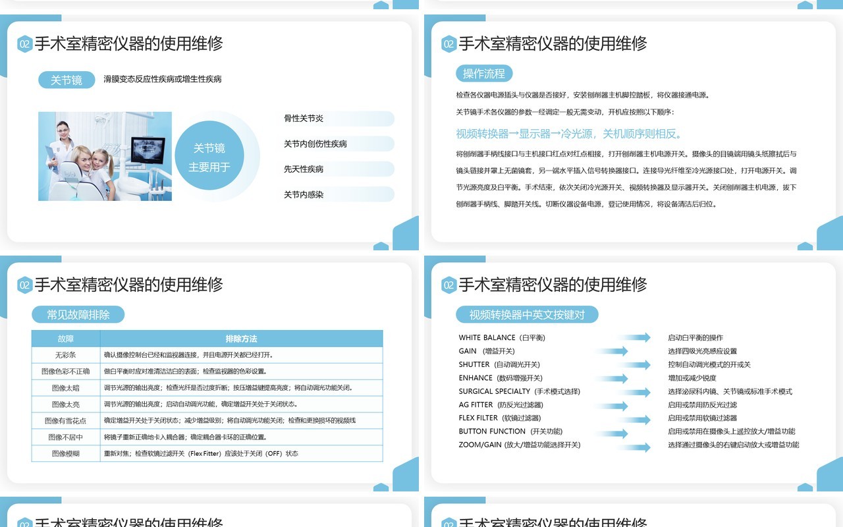Select the 图像有雪花点 table cell

[x=66, y=421]
